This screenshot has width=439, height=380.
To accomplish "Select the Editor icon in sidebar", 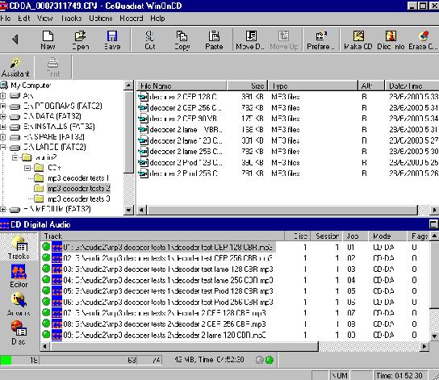I will click(x=19, y=276).
